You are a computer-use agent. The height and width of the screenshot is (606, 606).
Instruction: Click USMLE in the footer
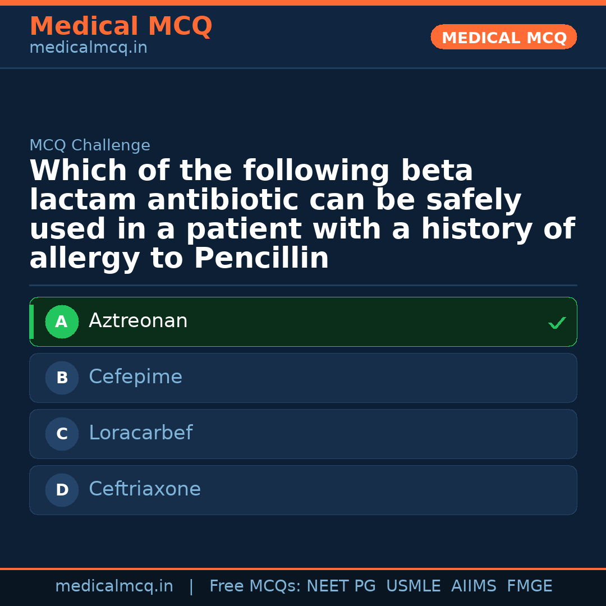pos(414,586)
